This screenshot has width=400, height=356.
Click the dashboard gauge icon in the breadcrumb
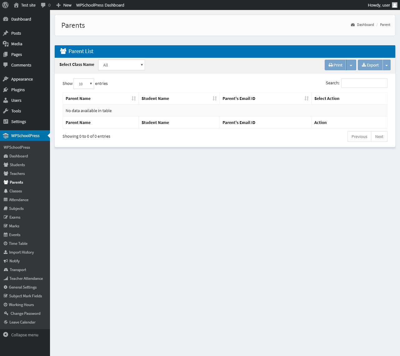click(x=353, y=25)
